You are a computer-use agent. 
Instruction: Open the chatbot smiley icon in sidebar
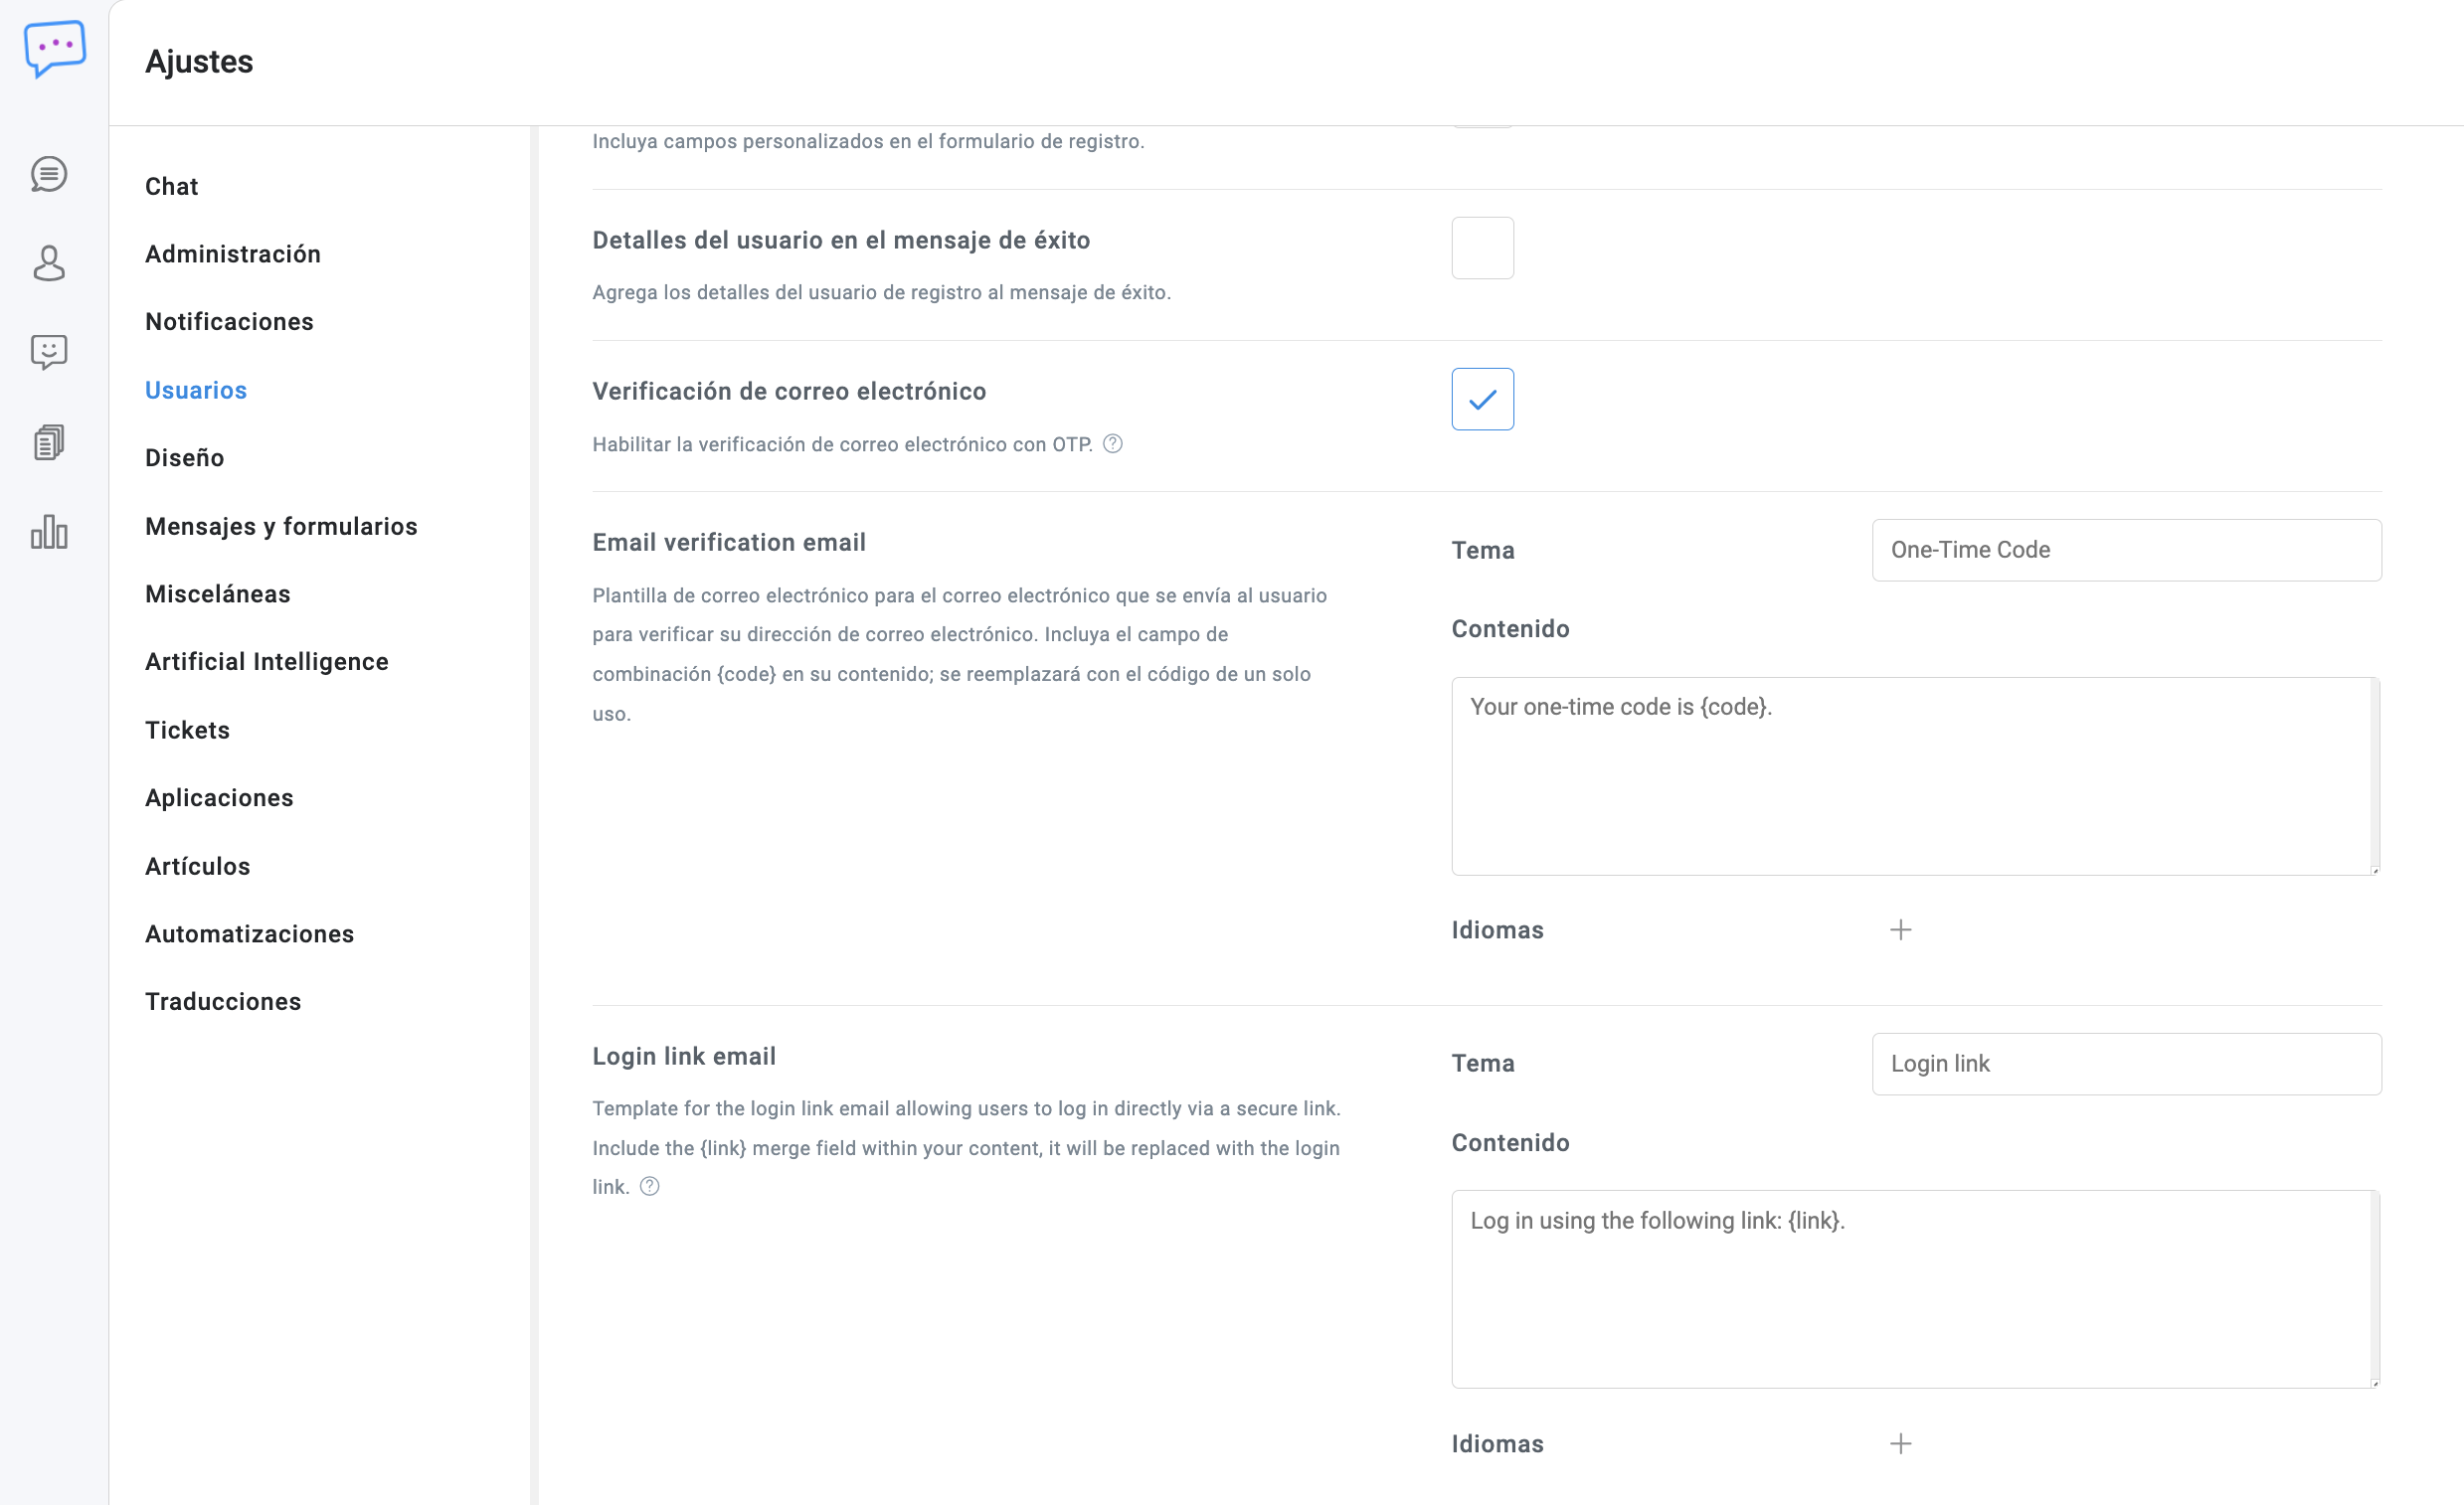click(x=49, y=352)
